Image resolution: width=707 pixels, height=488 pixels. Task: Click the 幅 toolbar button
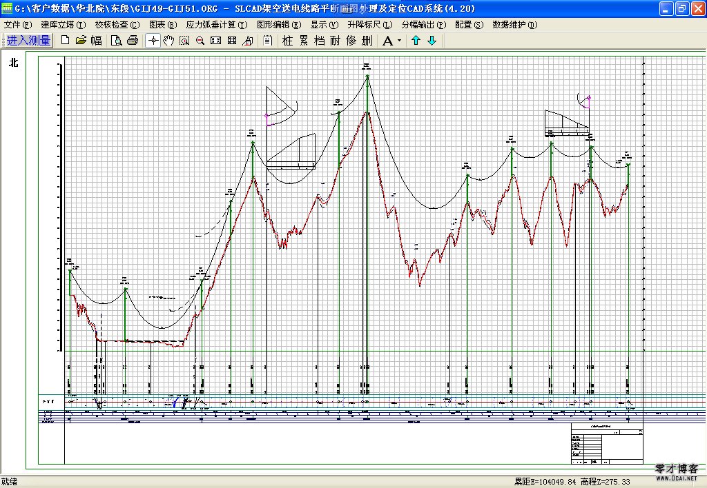click(97, 41)
